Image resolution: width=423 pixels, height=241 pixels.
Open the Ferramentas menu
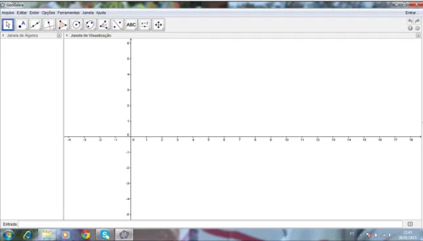pyautogui.click(x=68, y=12)
